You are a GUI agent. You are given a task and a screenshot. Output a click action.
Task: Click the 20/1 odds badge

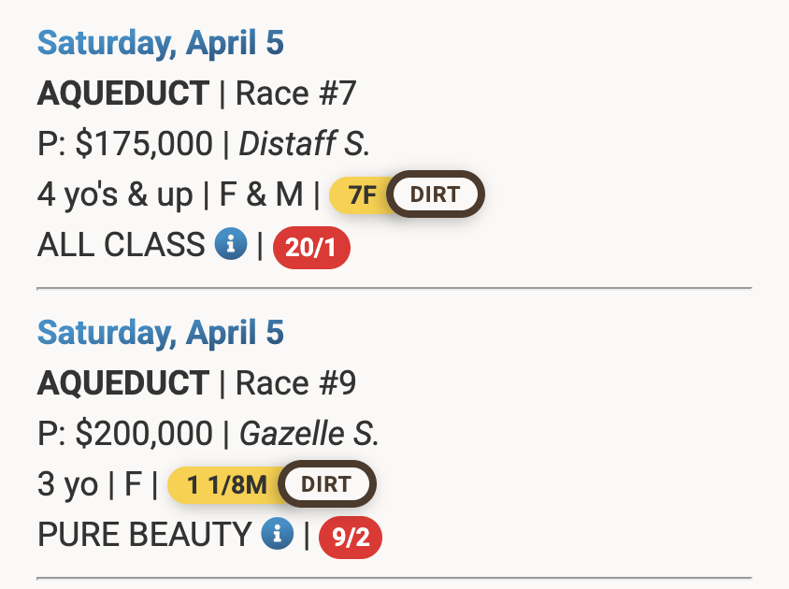(x=311, y=249)
